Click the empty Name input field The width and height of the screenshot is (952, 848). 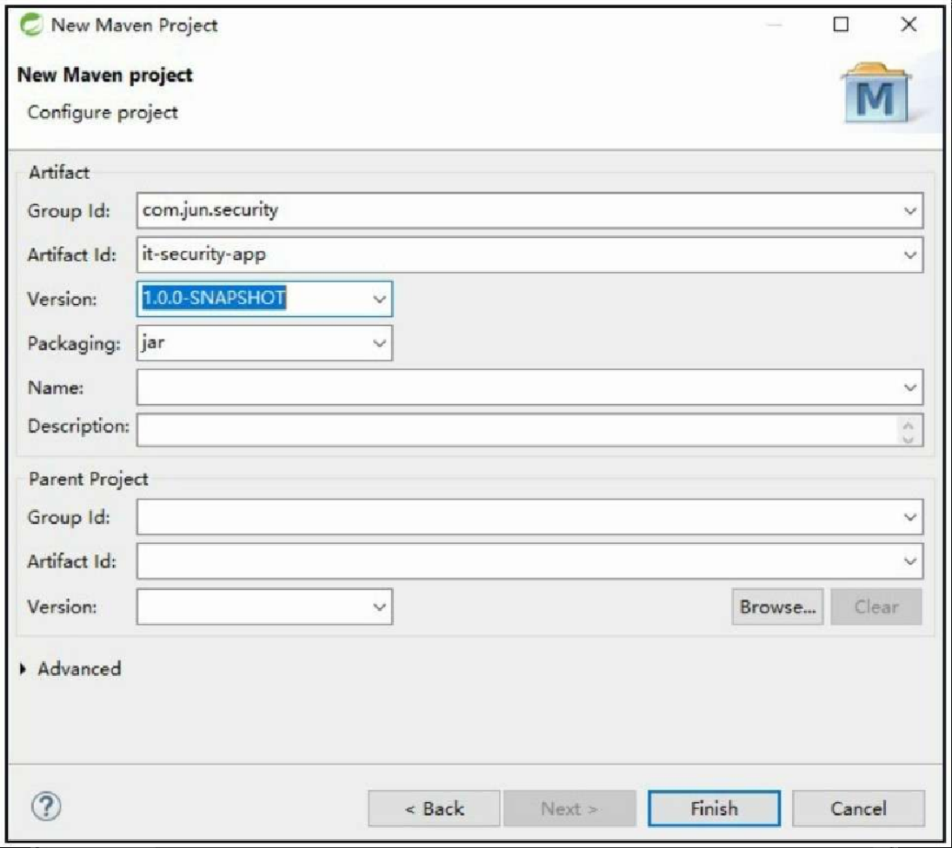pos(530,388)
